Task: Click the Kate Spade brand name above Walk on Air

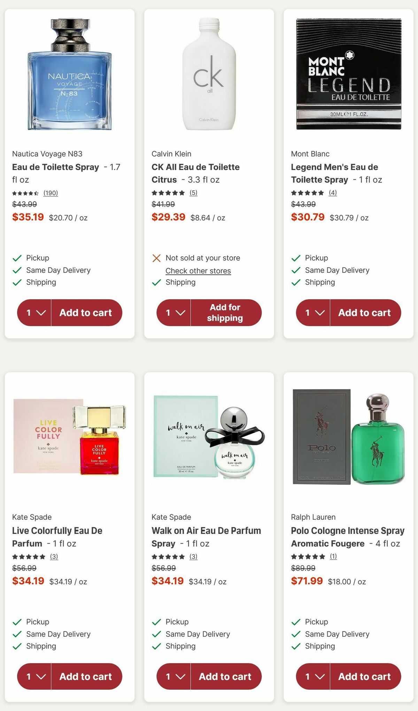Action: 171,517
